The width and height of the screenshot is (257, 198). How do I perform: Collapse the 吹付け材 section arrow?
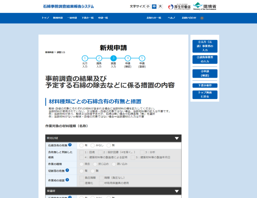tap(177, 138)
